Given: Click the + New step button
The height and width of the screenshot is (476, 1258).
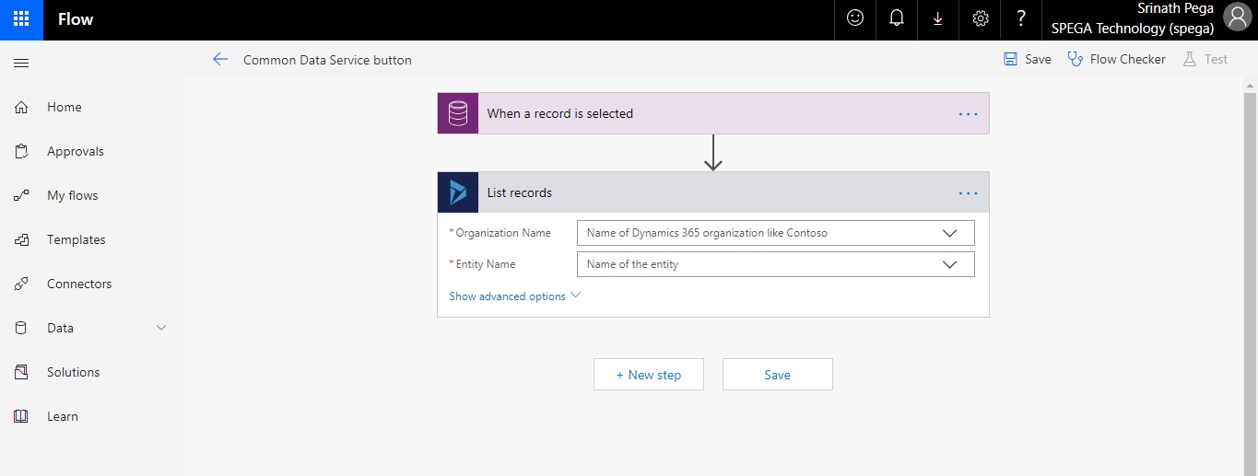Looking at the screenshot, I should (649, 375).
